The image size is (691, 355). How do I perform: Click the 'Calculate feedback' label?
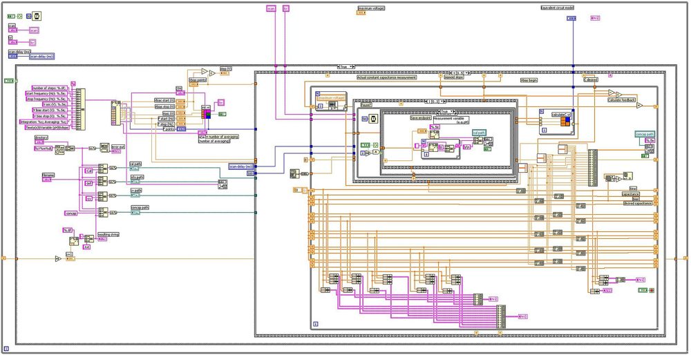(x=621, y=100)
